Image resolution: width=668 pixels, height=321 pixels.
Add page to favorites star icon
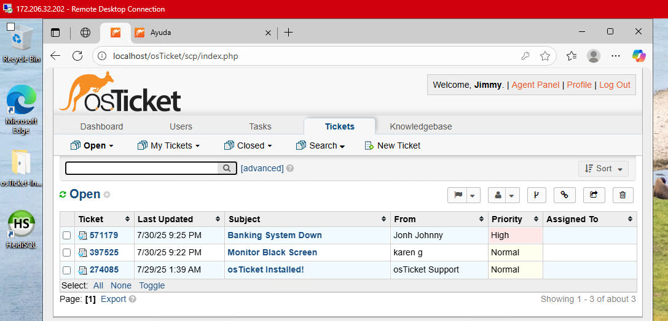pyautogui.click(x=544, y=56)
